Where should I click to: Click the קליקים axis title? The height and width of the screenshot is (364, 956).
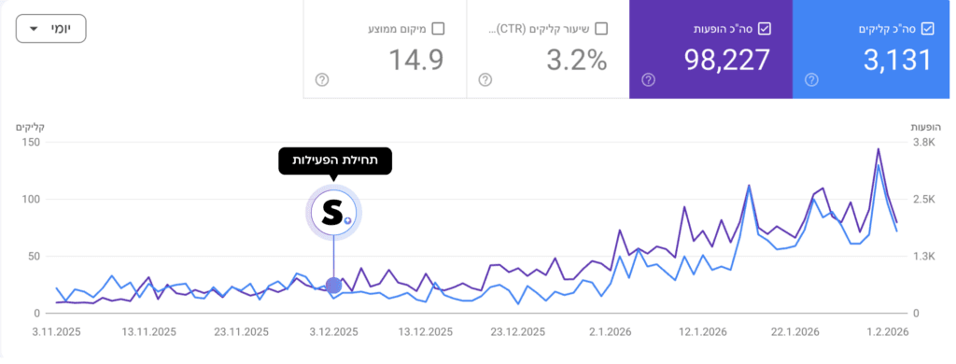click(x=31, y=127)
